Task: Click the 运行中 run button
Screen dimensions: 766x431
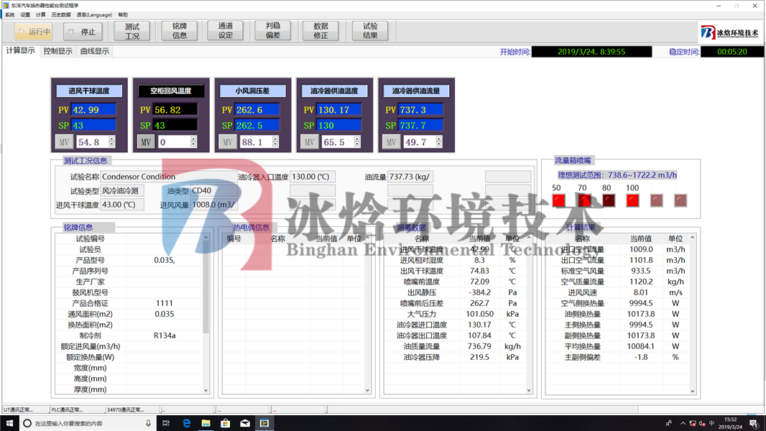Action: [x=34, y=32]
